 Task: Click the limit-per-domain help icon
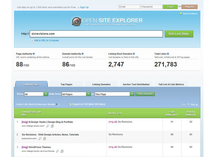coord(57,104)
